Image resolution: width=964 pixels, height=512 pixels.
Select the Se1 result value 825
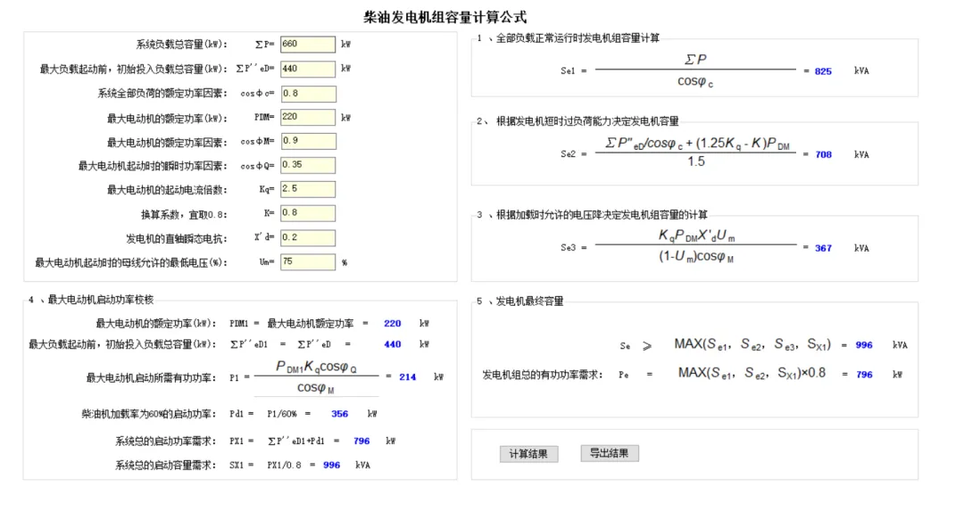[x=823, y=71]
